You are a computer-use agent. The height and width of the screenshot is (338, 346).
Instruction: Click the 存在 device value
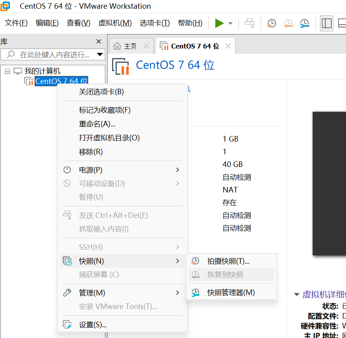point(230,202)
